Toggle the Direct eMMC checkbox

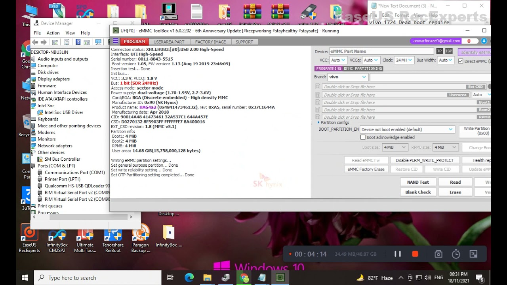point(461,61)
